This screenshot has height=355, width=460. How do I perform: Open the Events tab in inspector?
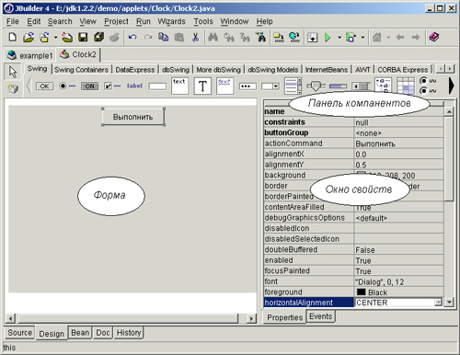coord(321,316)
